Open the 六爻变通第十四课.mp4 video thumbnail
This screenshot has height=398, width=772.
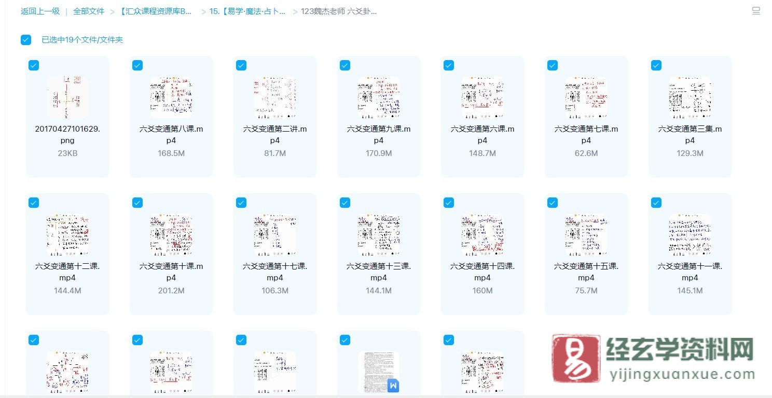tap(482, 233)
